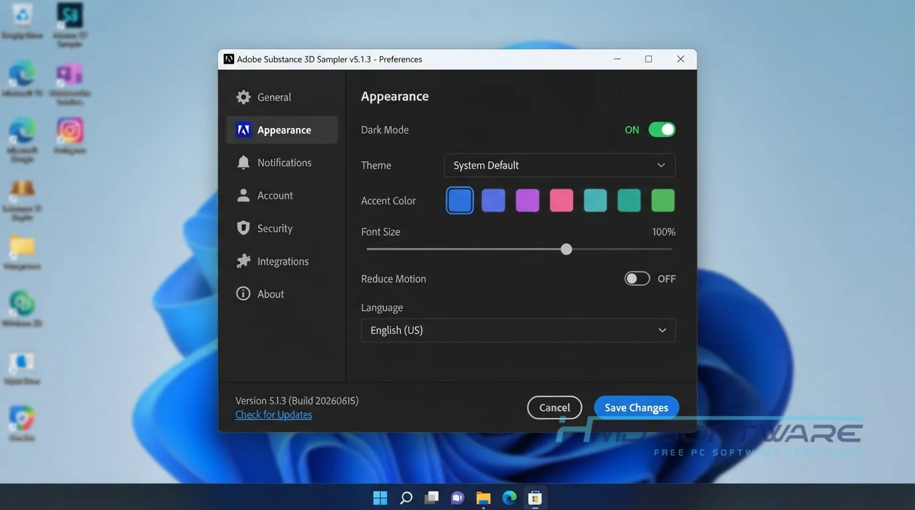Open Task View from the taskbar

click(x=432, y=497)
